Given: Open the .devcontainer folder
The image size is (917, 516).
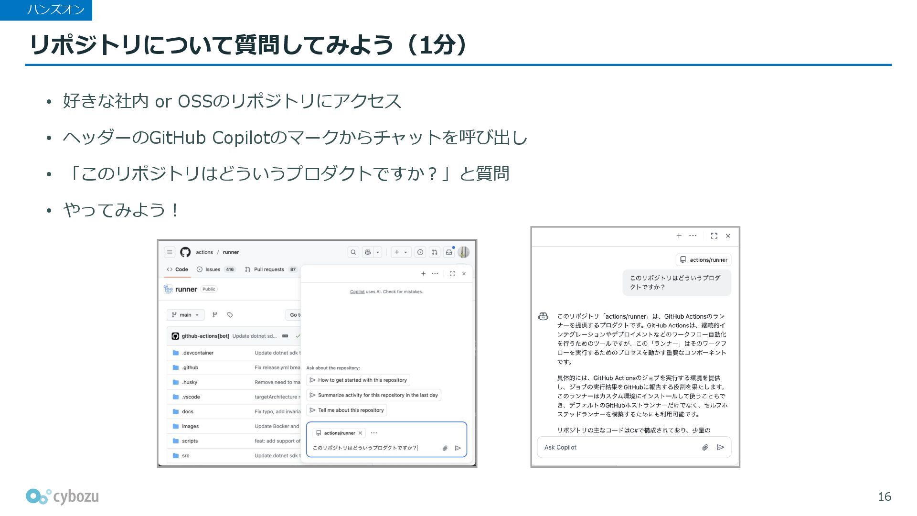Looking at the screenshot, I should tap(197, 353).
